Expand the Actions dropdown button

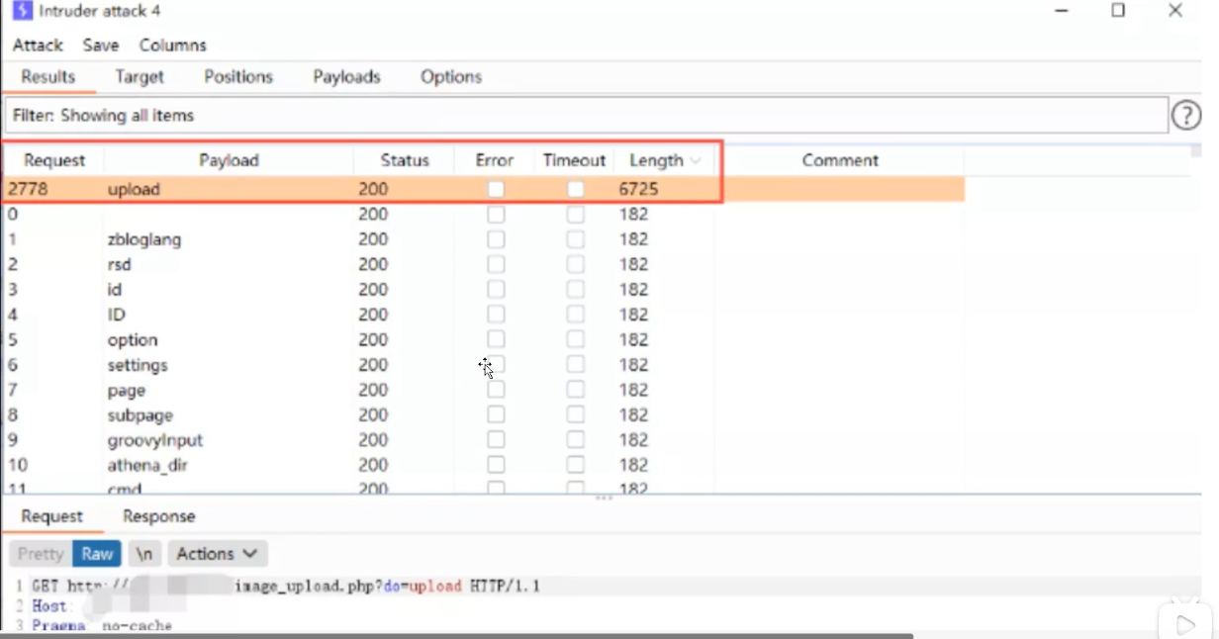[x=217, y=554]
